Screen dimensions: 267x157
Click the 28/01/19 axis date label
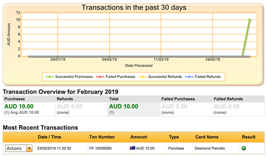[x=58, y=59]
